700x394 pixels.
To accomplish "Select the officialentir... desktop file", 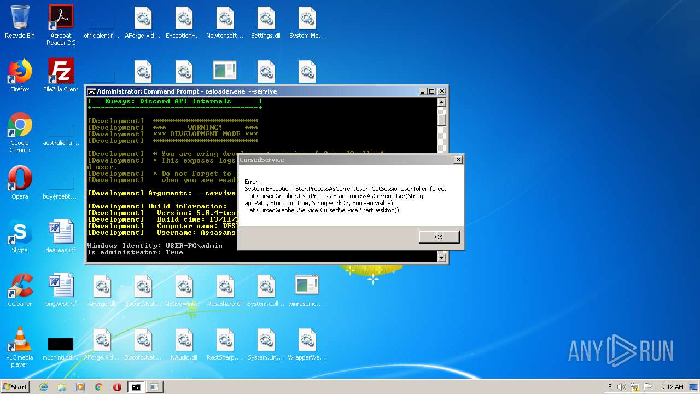I will tap(102, 26).
